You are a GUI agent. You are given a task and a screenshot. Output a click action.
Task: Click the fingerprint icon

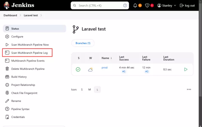(x=7, y=93)
